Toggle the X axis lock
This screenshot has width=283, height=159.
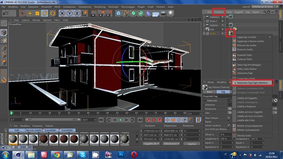tap(62, 13)
